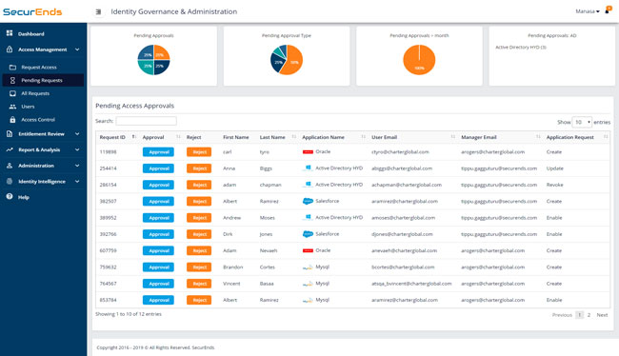Reject request 853784 for Albert Ramirez
619x356 pixels.
(x=199, y=301)
